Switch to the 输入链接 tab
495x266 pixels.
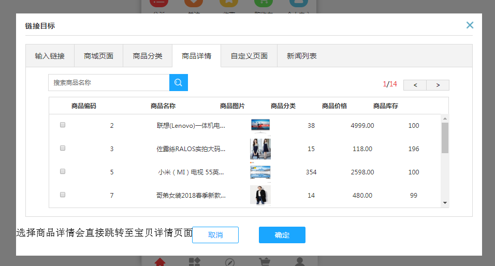click(x=50, y=56)
